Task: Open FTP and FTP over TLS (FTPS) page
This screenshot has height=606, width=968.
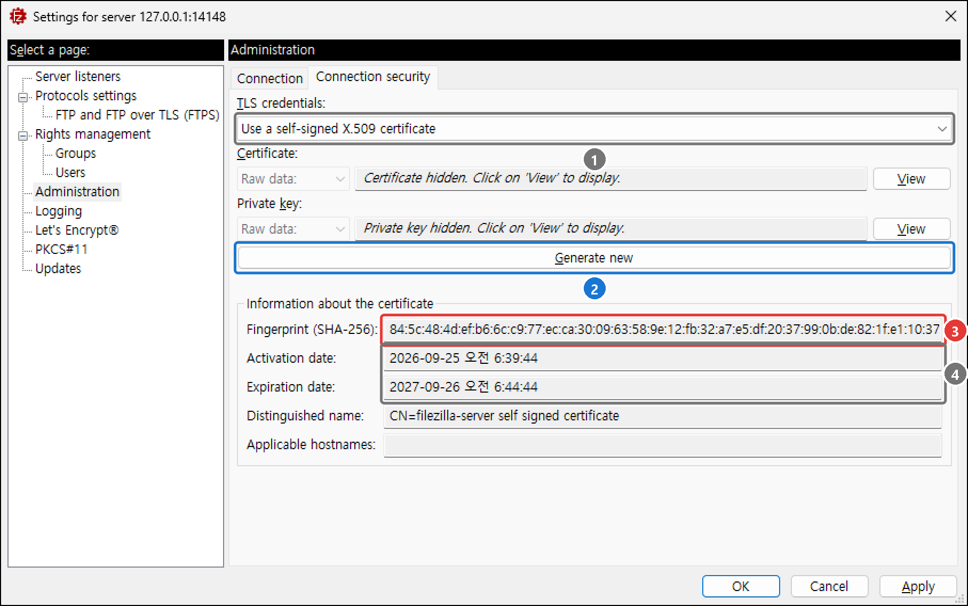Action: 137,115
